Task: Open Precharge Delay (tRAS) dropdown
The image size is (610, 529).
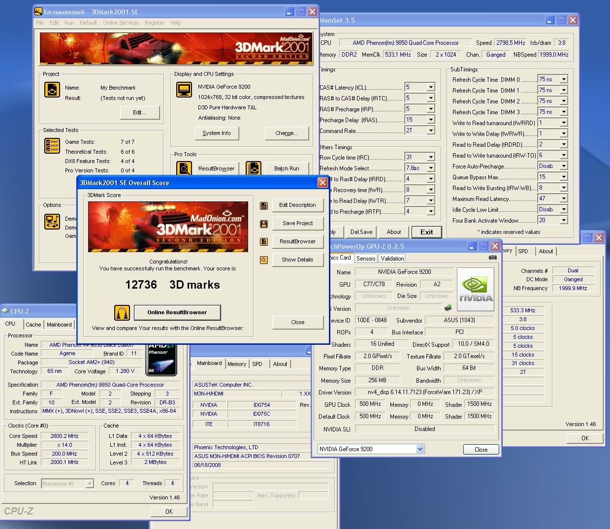Action: click(x=431, y=120)
